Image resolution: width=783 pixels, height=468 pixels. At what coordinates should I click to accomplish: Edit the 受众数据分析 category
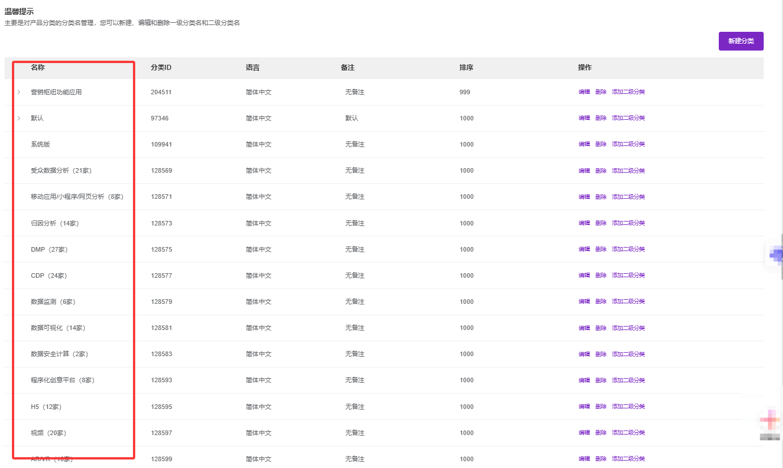point(584,170)
